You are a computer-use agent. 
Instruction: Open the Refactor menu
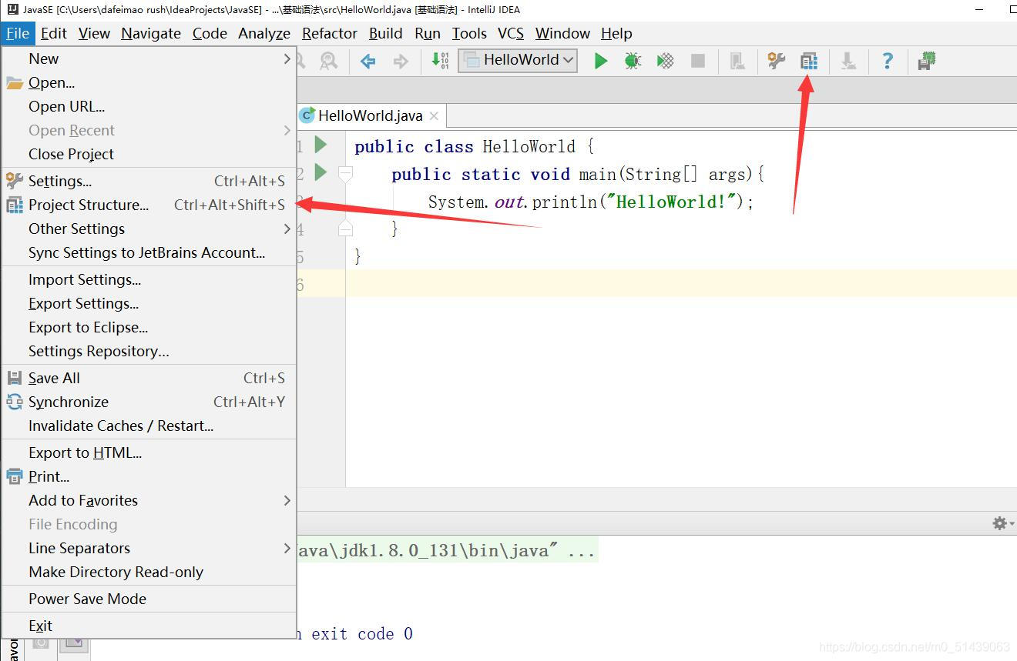tap(330, 33)
